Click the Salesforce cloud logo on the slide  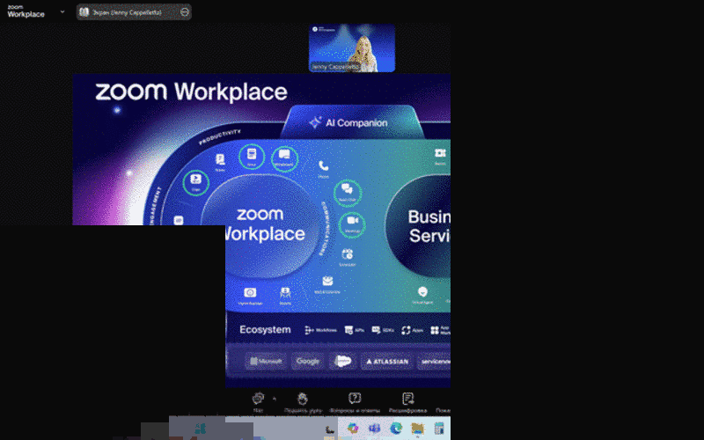[x=342, y=361]
